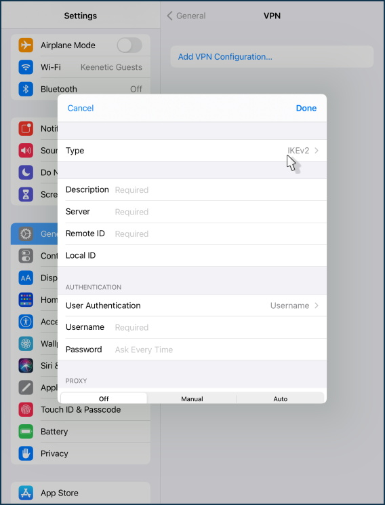Cancel the VPN configuration dialog
This screenshot has height=505, width=385.
[81, 108]
